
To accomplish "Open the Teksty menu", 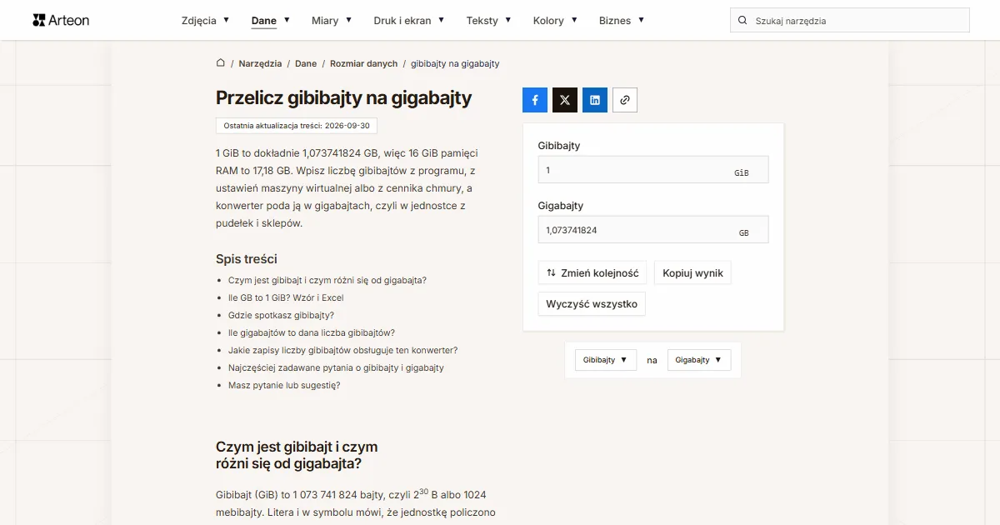I will 488,21.
